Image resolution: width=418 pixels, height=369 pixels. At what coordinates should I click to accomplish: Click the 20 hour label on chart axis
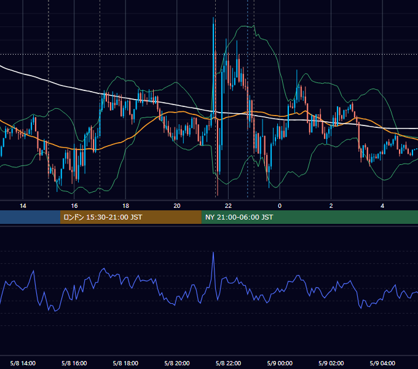click(177, 205)
